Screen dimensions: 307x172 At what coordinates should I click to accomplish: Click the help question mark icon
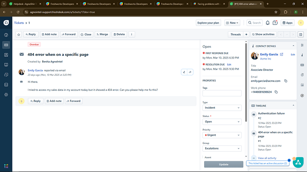(275, 23)
